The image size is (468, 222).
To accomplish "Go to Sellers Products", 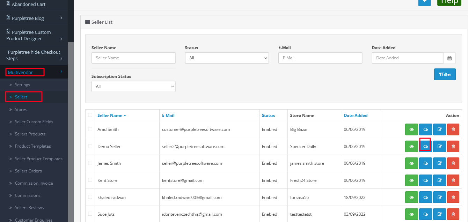I will pos(30,134).
